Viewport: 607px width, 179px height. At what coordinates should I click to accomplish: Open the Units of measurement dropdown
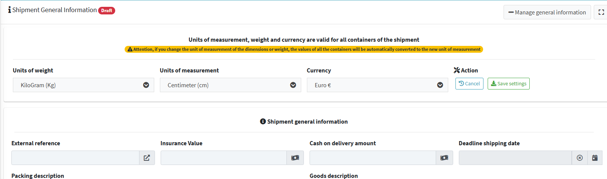[230, 85]
